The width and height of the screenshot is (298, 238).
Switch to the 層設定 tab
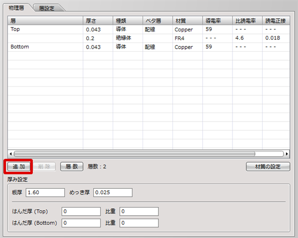click(x=50, y=8)
